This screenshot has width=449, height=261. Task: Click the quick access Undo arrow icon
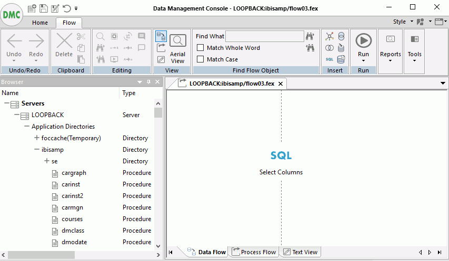pos(66,8)
